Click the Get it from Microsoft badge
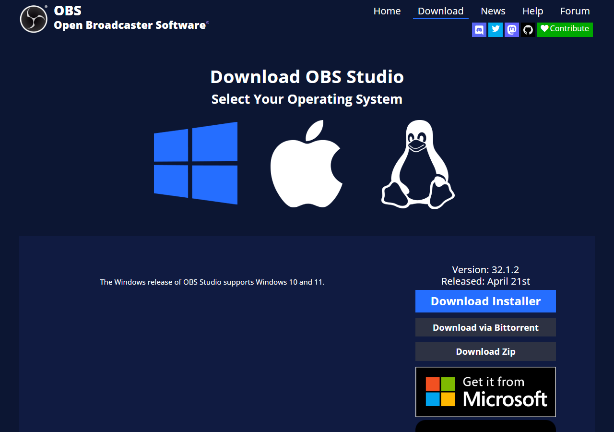This screenshot has width=614, height=432. 485,392
